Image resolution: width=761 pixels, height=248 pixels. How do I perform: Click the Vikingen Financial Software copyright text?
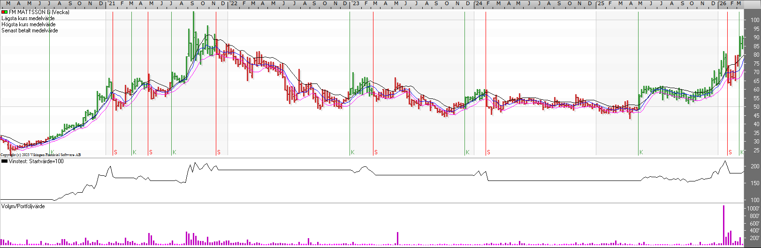[40, 155]
